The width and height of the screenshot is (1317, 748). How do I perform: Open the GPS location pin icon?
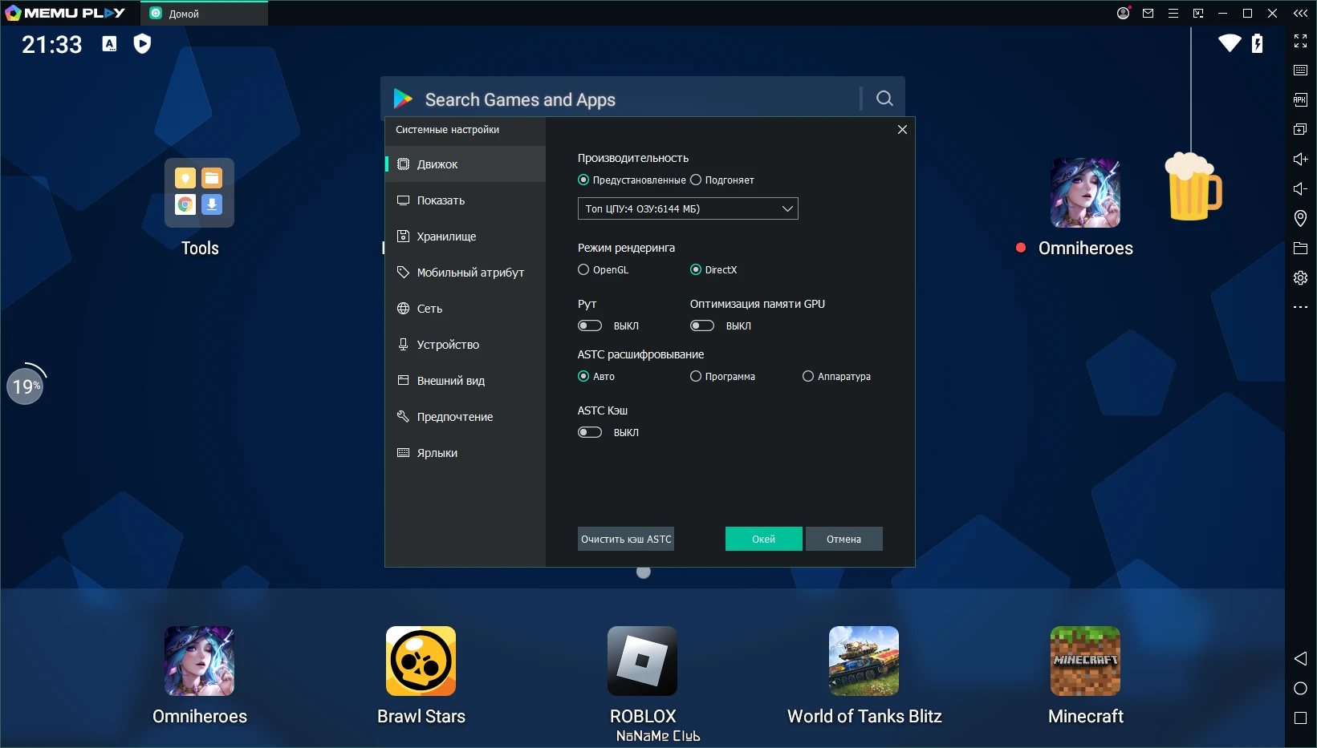(1300, 218)
